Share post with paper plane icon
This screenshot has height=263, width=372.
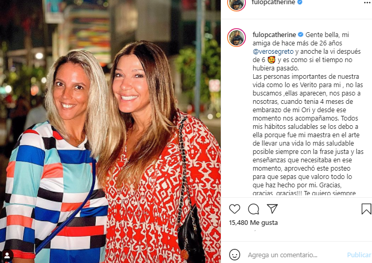pos(272,209)
